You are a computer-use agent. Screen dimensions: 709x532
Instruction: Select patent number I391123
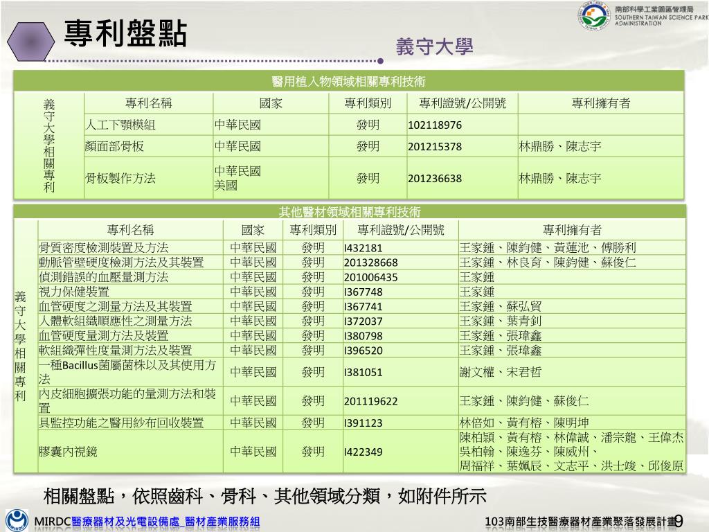point(363,423)
